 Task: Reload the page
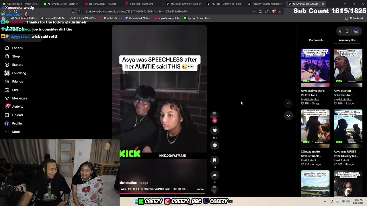coord(15,11)
